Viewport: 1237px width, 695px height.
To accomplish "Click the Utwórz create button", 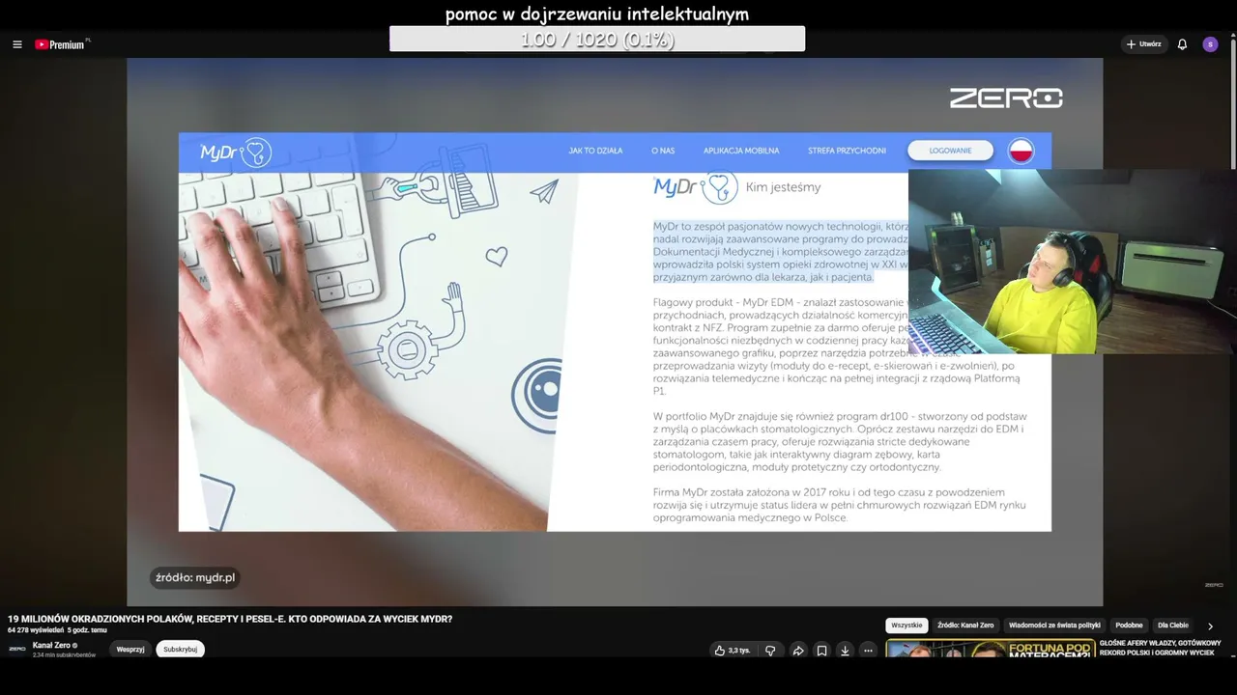I will [1144, 44].
